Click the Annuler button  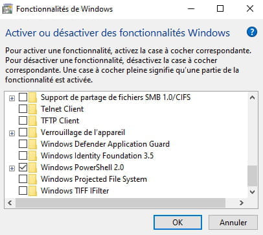tap(233, 222)
